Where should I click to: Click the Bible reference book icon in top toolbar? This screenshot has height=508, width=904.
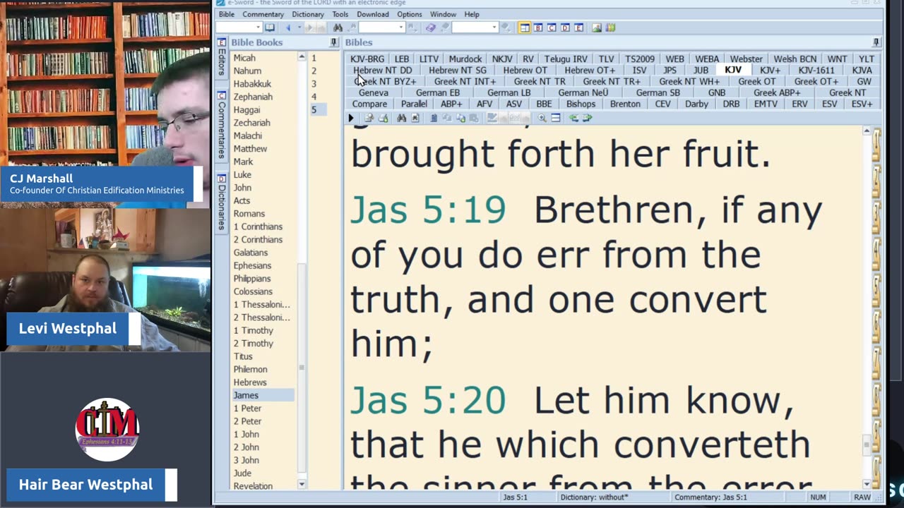tap(270, 28)
